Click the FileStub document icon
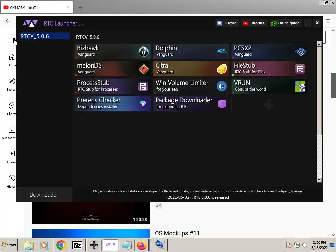Viewport: 336px width, 252px height. (300, 69)
